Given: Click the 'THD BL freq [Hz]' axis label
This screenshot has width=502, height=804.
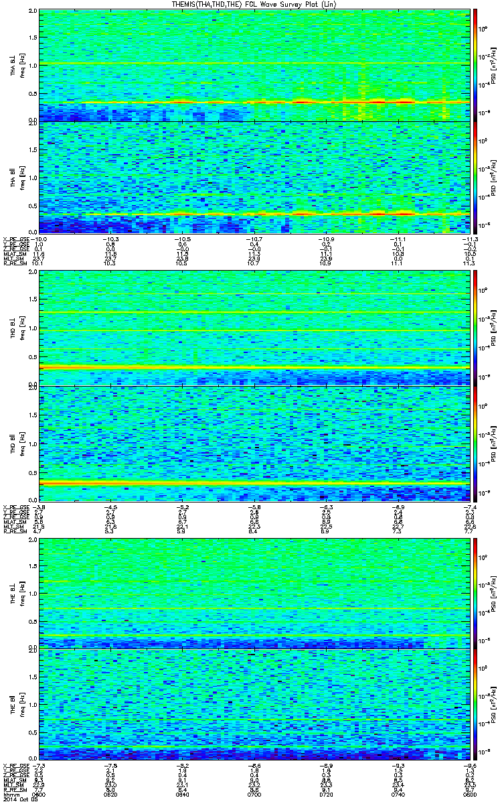Looking at the screenshot, I should (x=17, y=328).
